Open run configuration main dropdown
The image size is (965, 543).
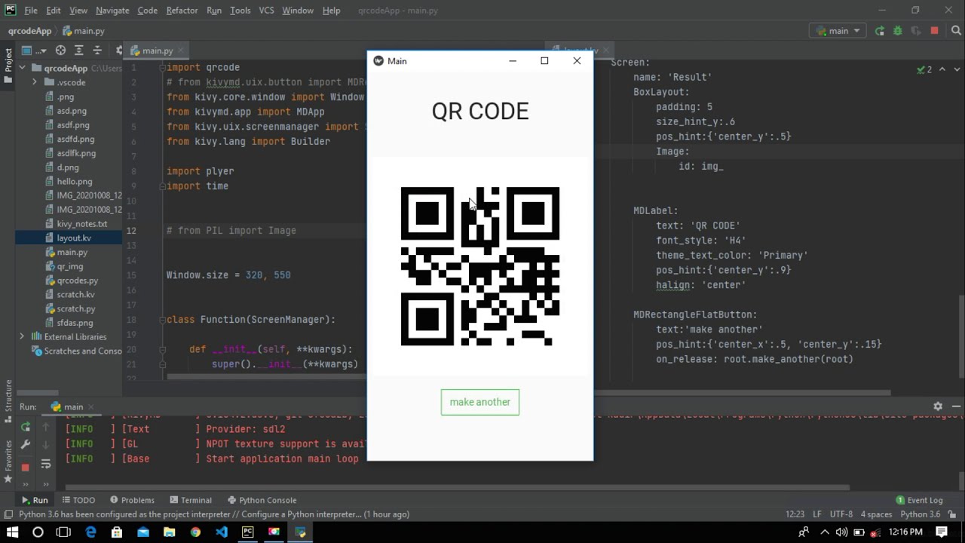(838, 31)
